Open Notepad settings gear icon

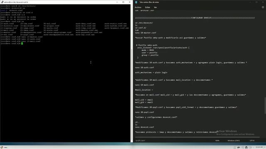point(263,7)
